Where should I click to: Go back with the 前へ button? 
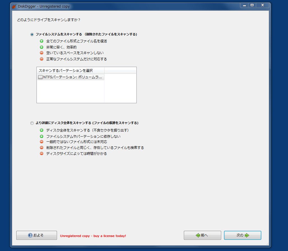coord(202,235)
